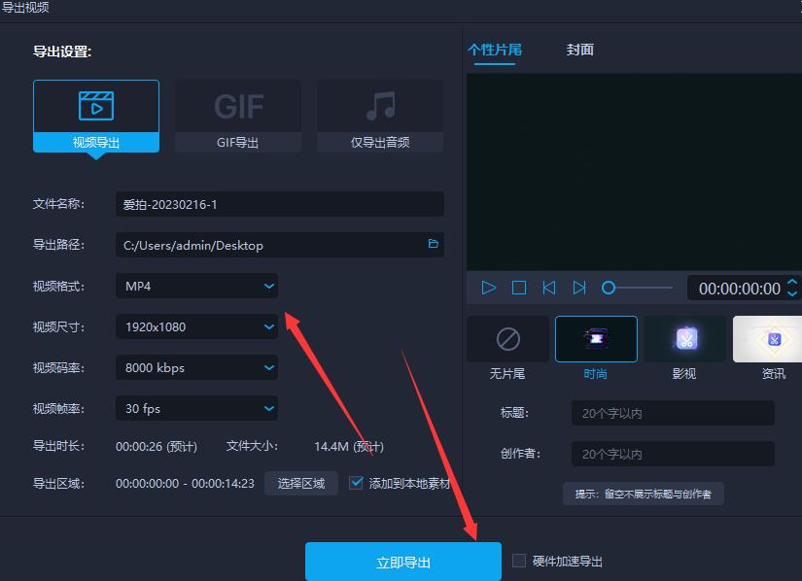Open the frame rate 30 fps dropdown
802x581 pixels.
(x=197, y=408)
